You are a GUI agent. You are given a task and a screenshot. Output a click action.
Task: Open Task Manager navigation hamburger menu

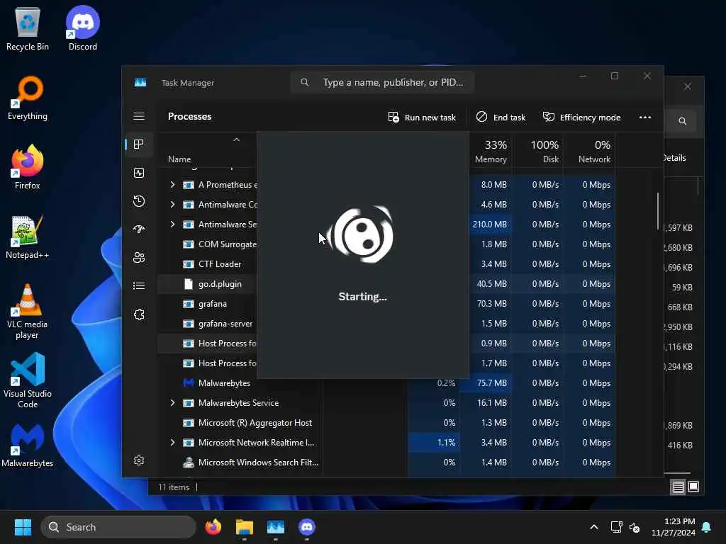coord(139,116)
